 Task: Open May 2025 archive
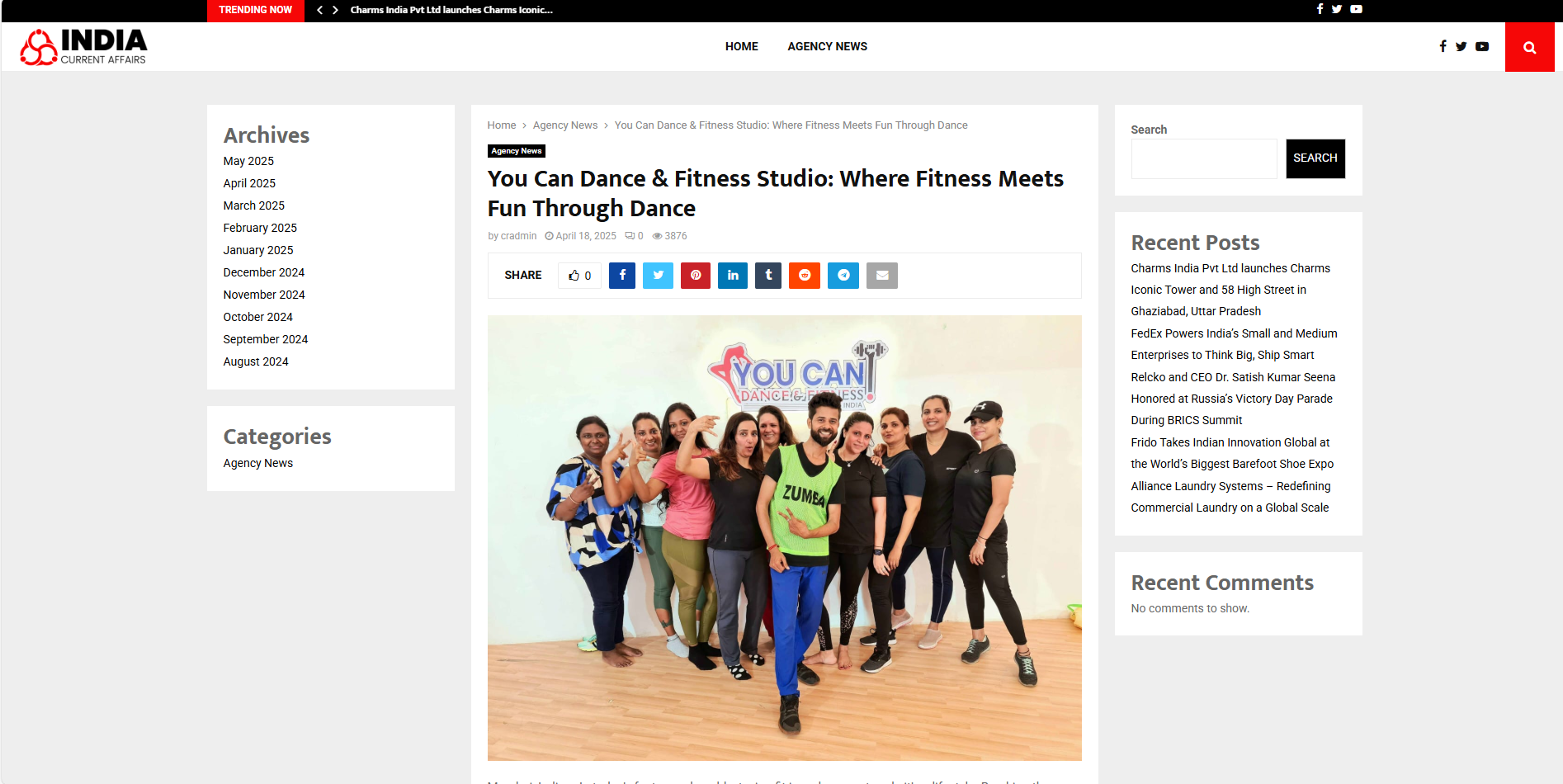[x=248, y=161]
